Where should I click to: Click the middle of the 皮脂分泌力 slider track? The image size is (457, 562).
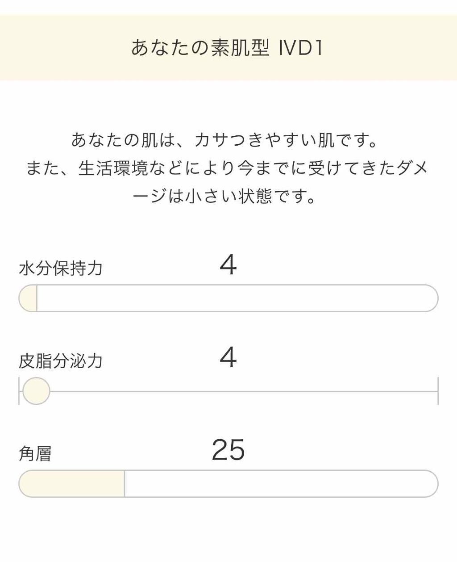pyautogui.click(x=228, y=391)
